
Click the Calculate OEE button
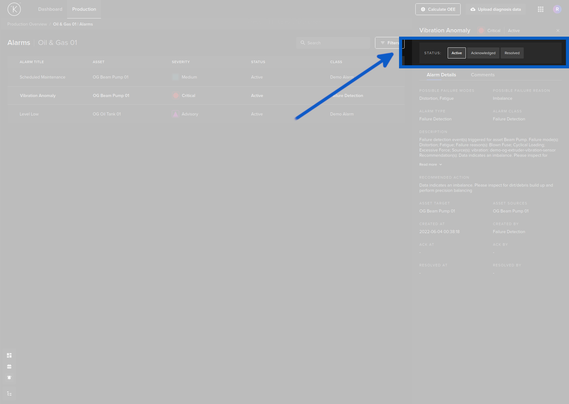(438, 9)
